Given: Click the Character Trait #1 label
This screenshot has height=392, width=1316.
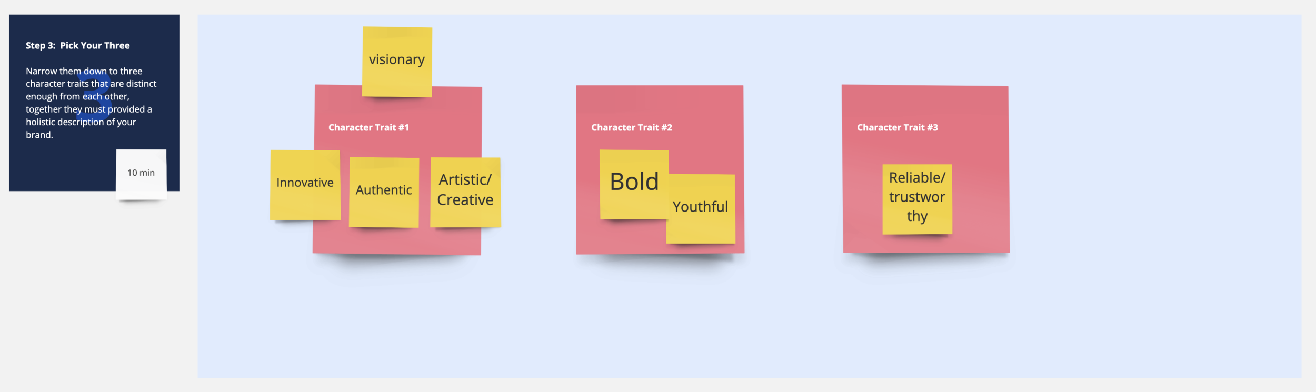Looking at the screenshot, I should [x=368, y=127].
